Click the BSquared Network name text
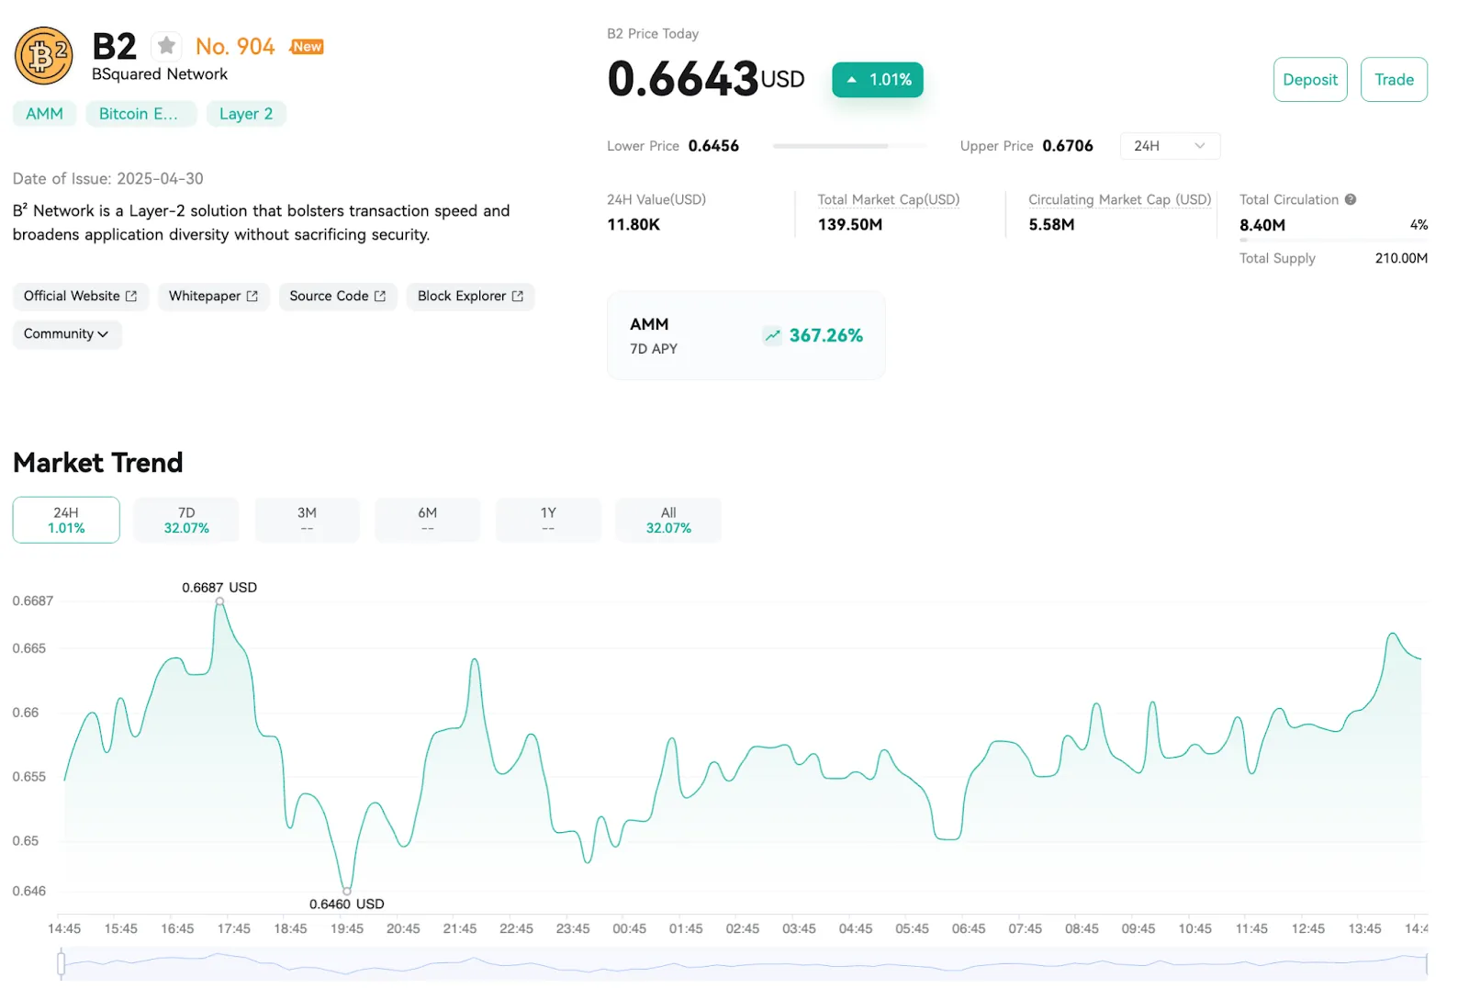 point(160,74)
